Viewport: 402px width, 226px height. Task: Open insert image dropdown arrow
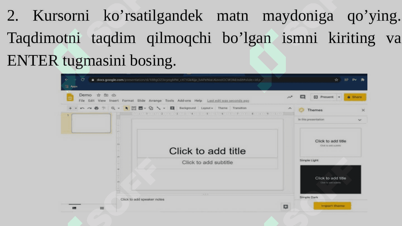click(145, 108)
